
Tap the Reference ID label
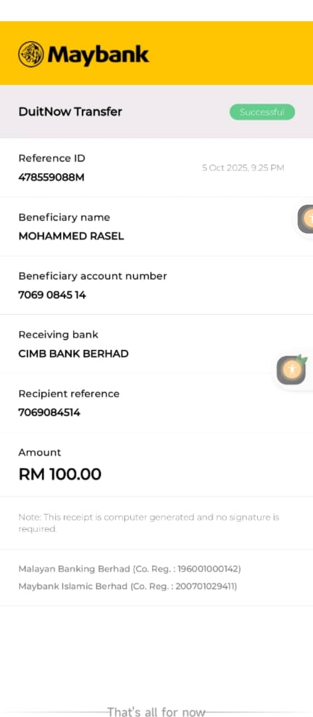click(52, 158)
